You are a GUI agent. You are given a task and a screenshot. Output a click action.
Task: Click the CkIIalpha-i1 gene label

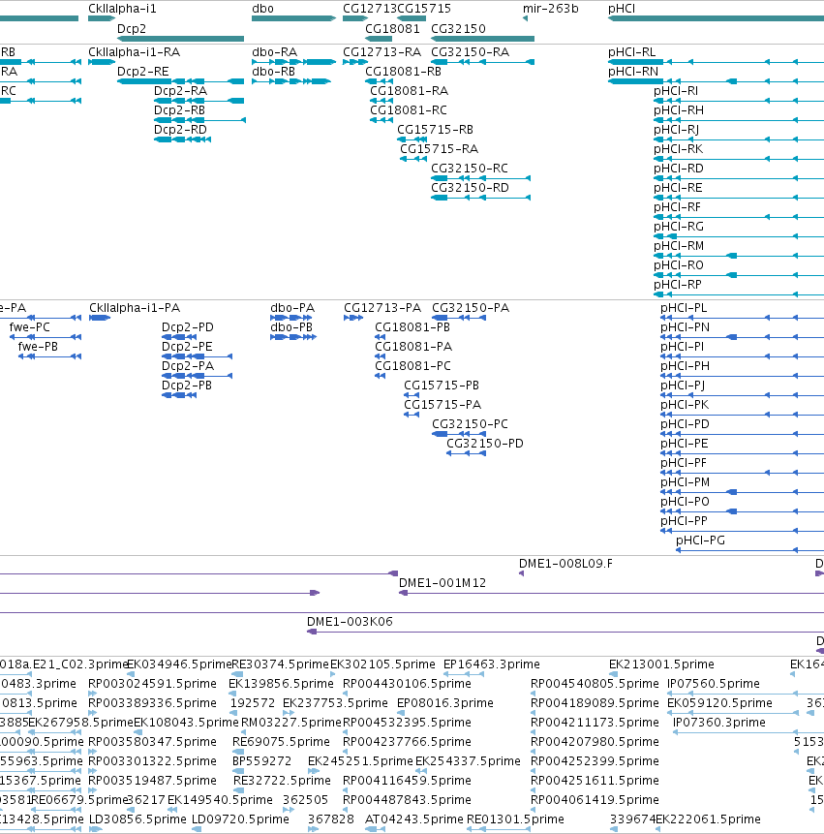click(x=122, y=9)
